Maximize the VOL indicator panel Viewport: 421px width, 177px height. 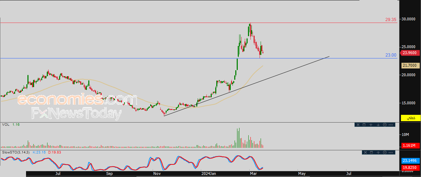(x=364, y=125)
